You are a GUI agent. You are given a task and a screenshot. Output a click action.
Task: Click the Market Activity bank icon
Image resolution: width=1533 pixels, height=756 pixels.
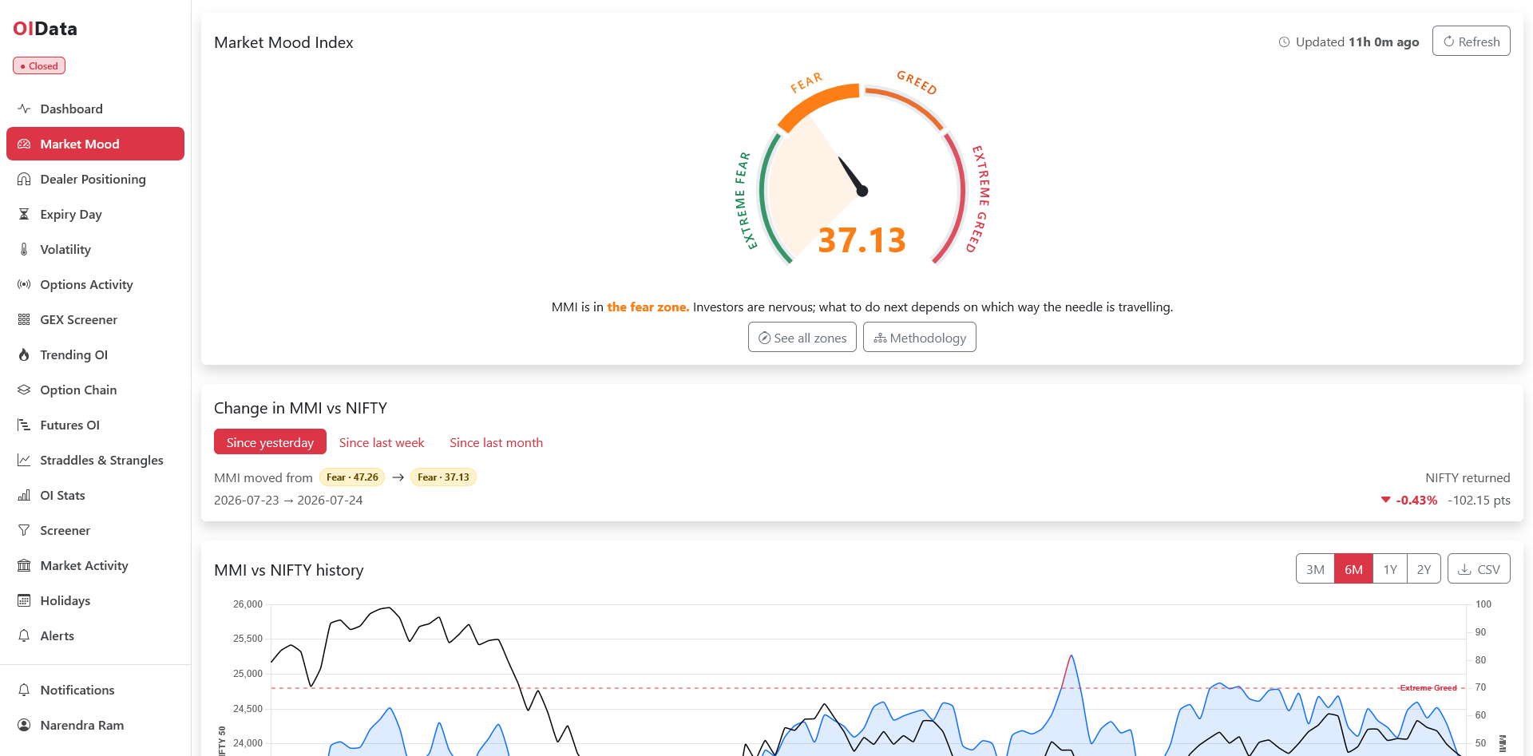[24, 565]
